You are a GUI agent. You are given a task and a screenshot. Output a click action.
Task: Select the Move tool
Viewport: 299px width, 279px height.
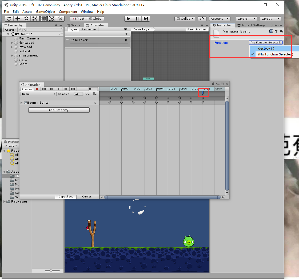click(18, 18)
